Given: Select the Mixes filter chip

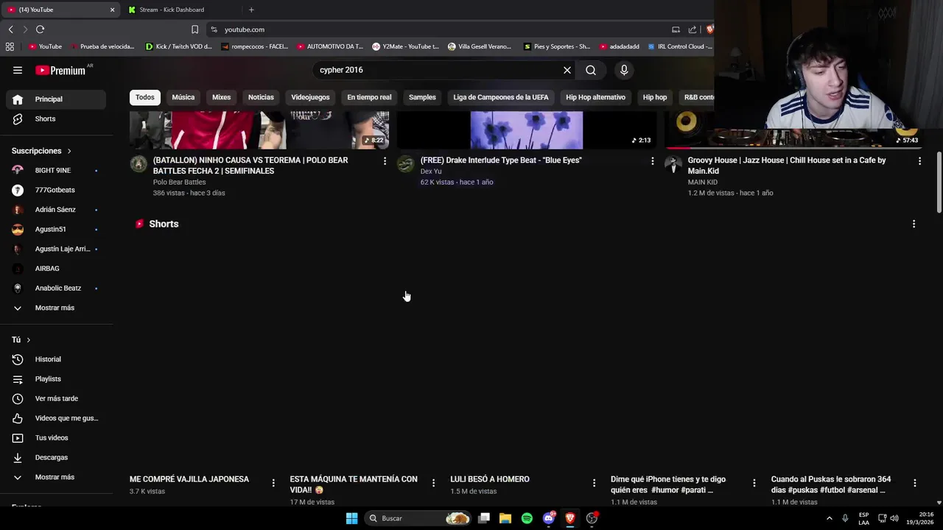Looking at the screenshot, I should click(222, 97).
